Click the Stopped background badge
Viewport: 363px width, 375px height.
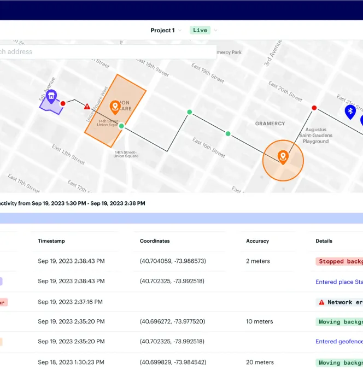[339, 261]
